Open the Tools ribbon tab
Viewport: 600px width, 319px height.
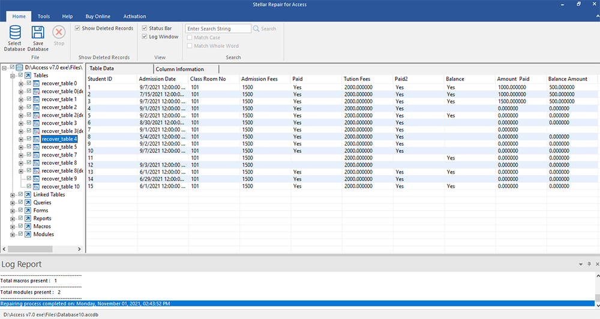(44, 16)
